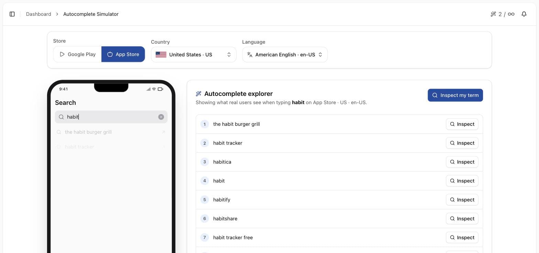This screenshot has width=539, height=253.
Task: Click 'habit tracker free' list text
Action: coord(233,238)
